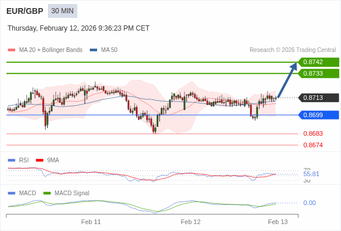Click the MACD value 0.00
Image resolution: width=341 pixels, height=231 pixels.
pyautogui.click(x=309, y=203)
